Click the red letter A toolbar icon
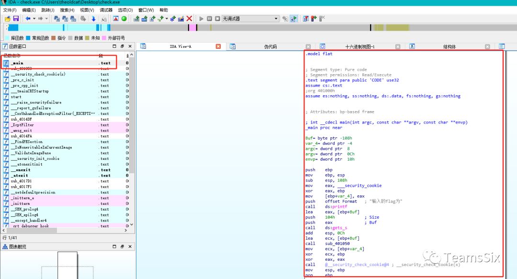The image size is (517, 279). point(116,19)
